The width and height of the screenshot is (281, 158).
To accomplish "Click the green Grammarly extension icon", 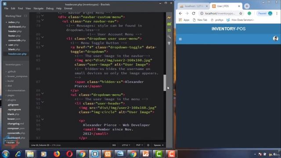I will (x=249, y=14).
